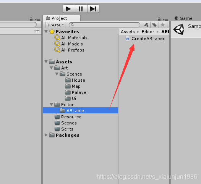Viewport: 201px width, 184px height.
Task: Open the Search by Type filter icon
Action: tap(146, 25)
